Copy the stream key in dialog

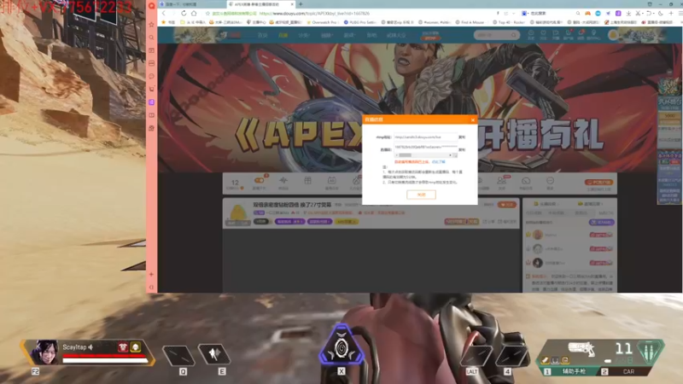click(x=462, y=149)
